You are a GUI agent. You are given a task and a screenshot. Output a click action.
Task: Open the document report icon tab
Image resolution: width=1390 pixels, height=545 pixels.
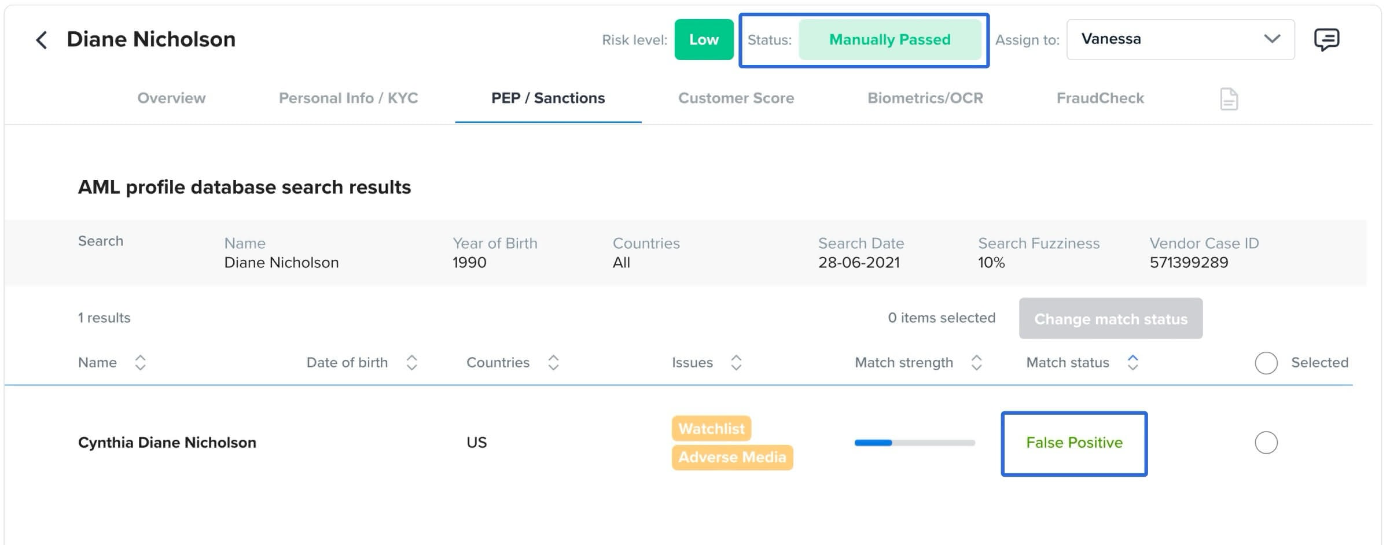pyautogui.click(x=1229, y=99)
